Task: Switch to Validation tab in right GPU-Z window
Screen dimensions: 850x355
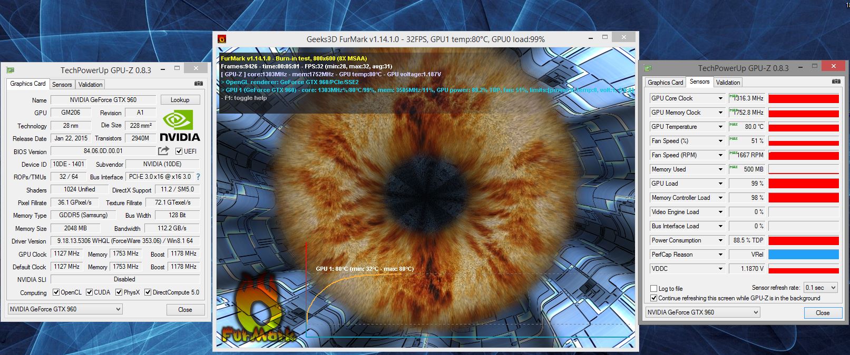Action: point(728,83)
